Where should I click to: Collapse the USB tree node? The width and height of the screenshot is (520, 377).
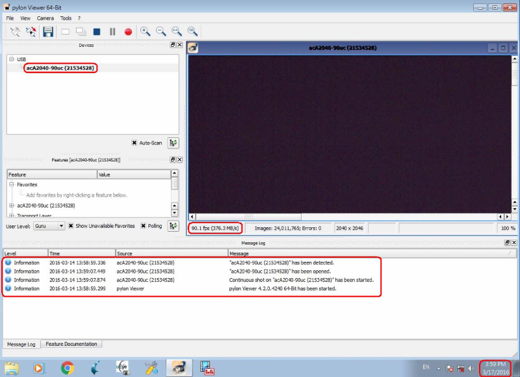pos(12,59)
